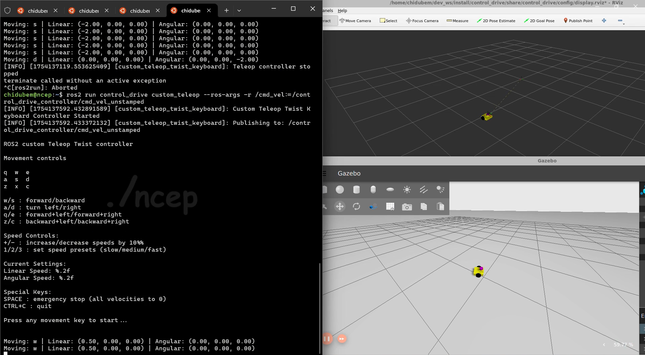Insert a cylinder shape in Gazebo
The image size is (645, 355).
[x=357, y=190]
